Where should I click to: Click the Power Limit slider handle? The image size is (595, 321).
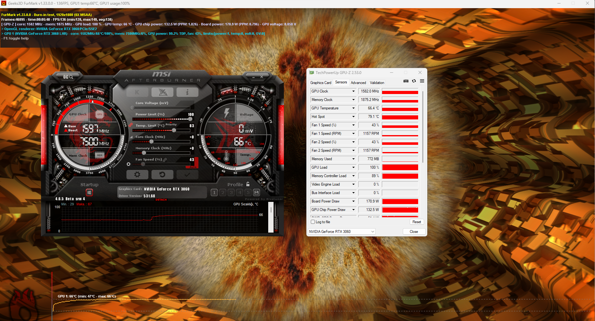tap(190, 119)
